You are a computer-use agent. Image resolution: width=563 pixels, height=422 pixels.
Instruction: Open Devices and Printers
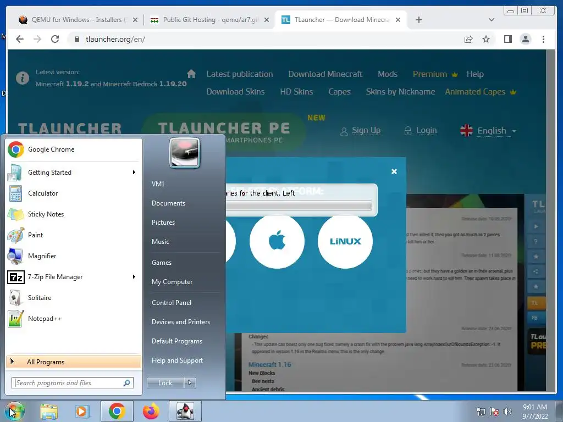tap(180, 322)
